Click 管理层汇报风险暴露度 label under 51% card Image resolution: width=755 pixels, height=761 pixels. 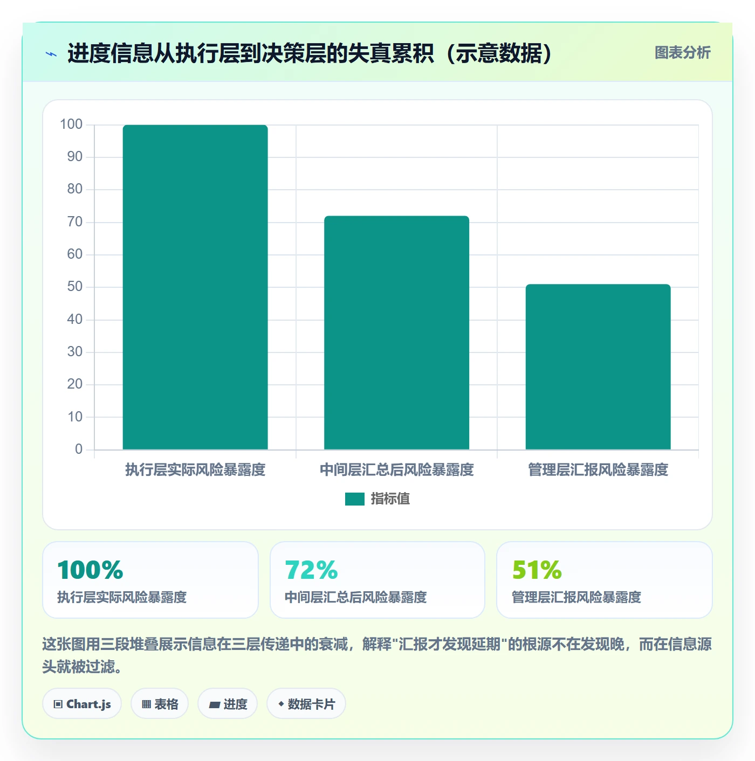point(576,597)
